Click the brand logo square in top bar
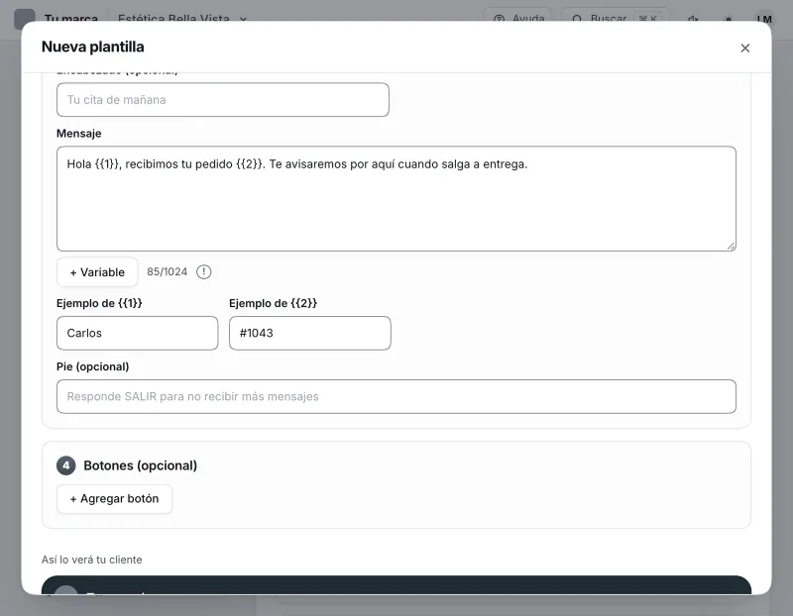The width and height of the screenshot is (793, 616). [x=24, y=19]
